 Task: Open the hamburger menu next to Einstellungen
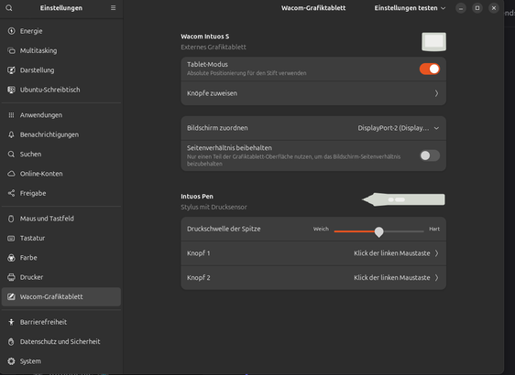coord(113,8)
